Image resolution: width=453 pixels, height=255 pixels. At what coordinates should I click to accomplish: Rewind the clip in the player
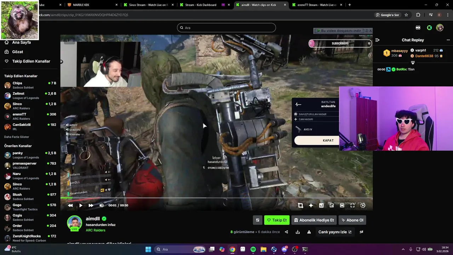70,205
